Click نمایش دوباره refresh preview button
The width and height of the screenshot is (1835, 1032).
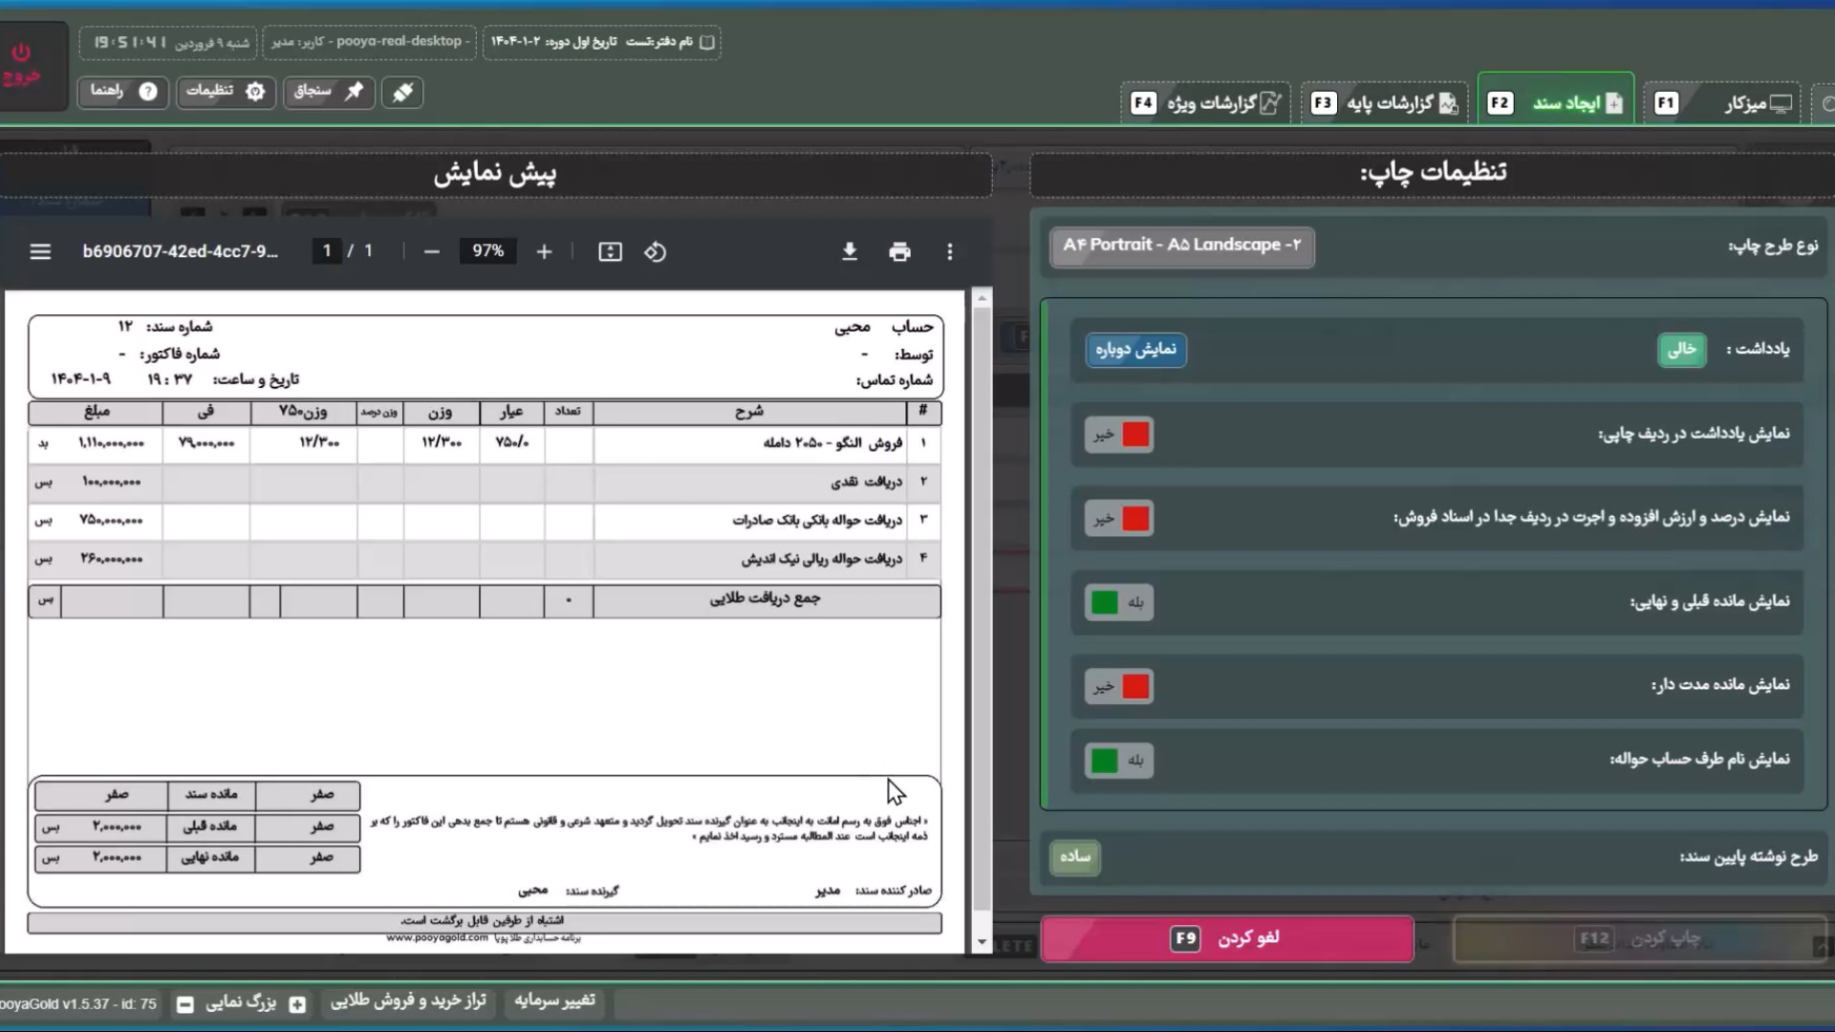tap(1135, 350)
